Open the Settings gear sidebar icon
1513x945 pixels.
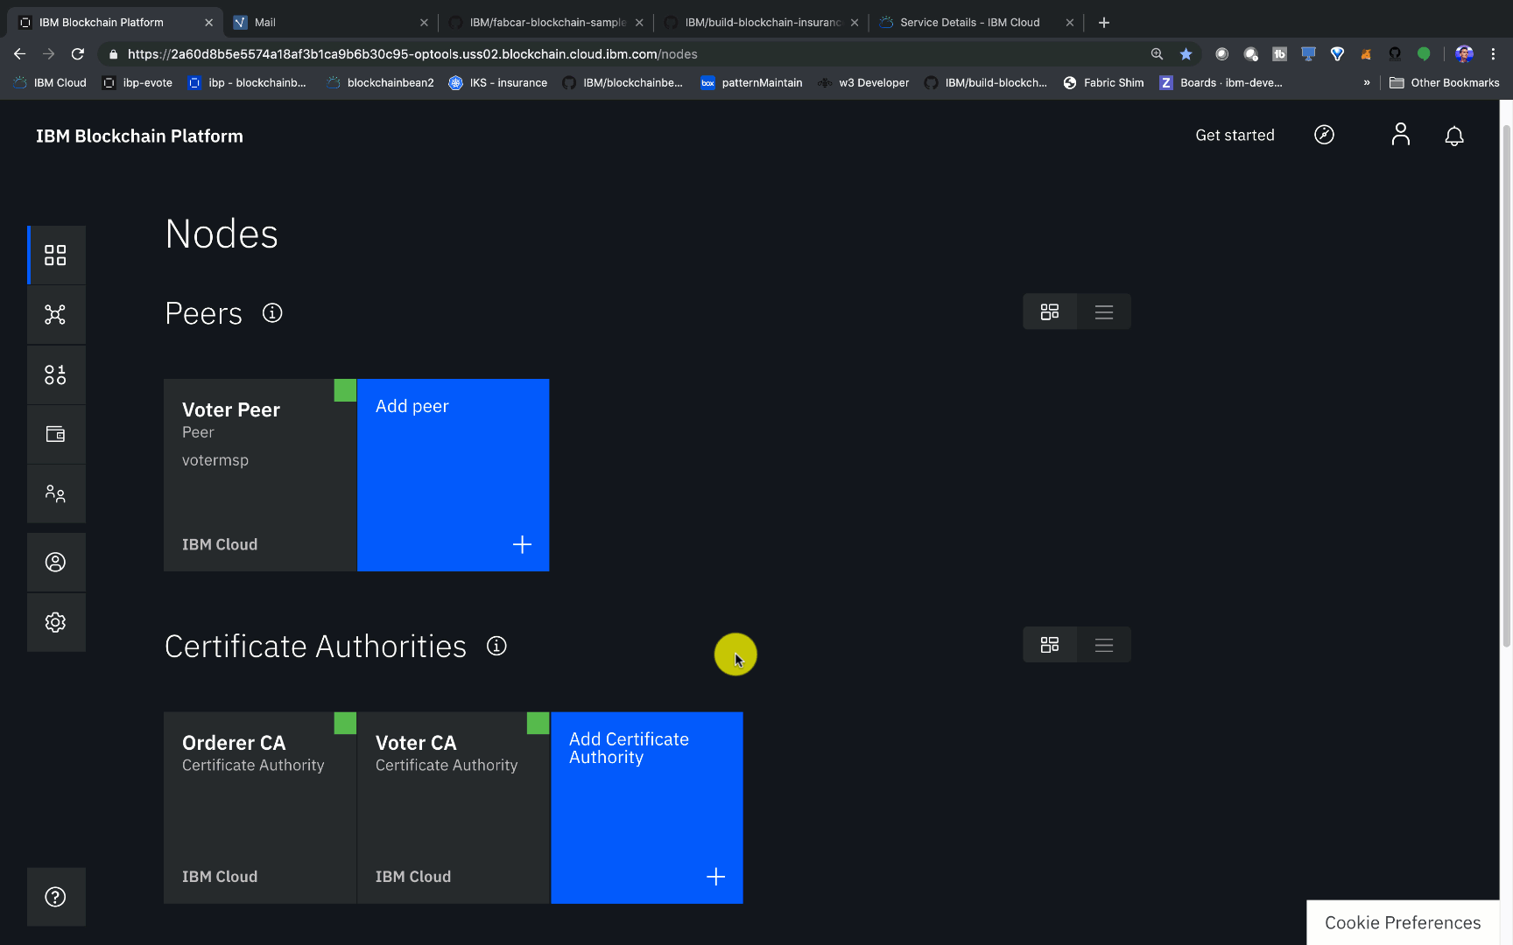click(55, 622)
